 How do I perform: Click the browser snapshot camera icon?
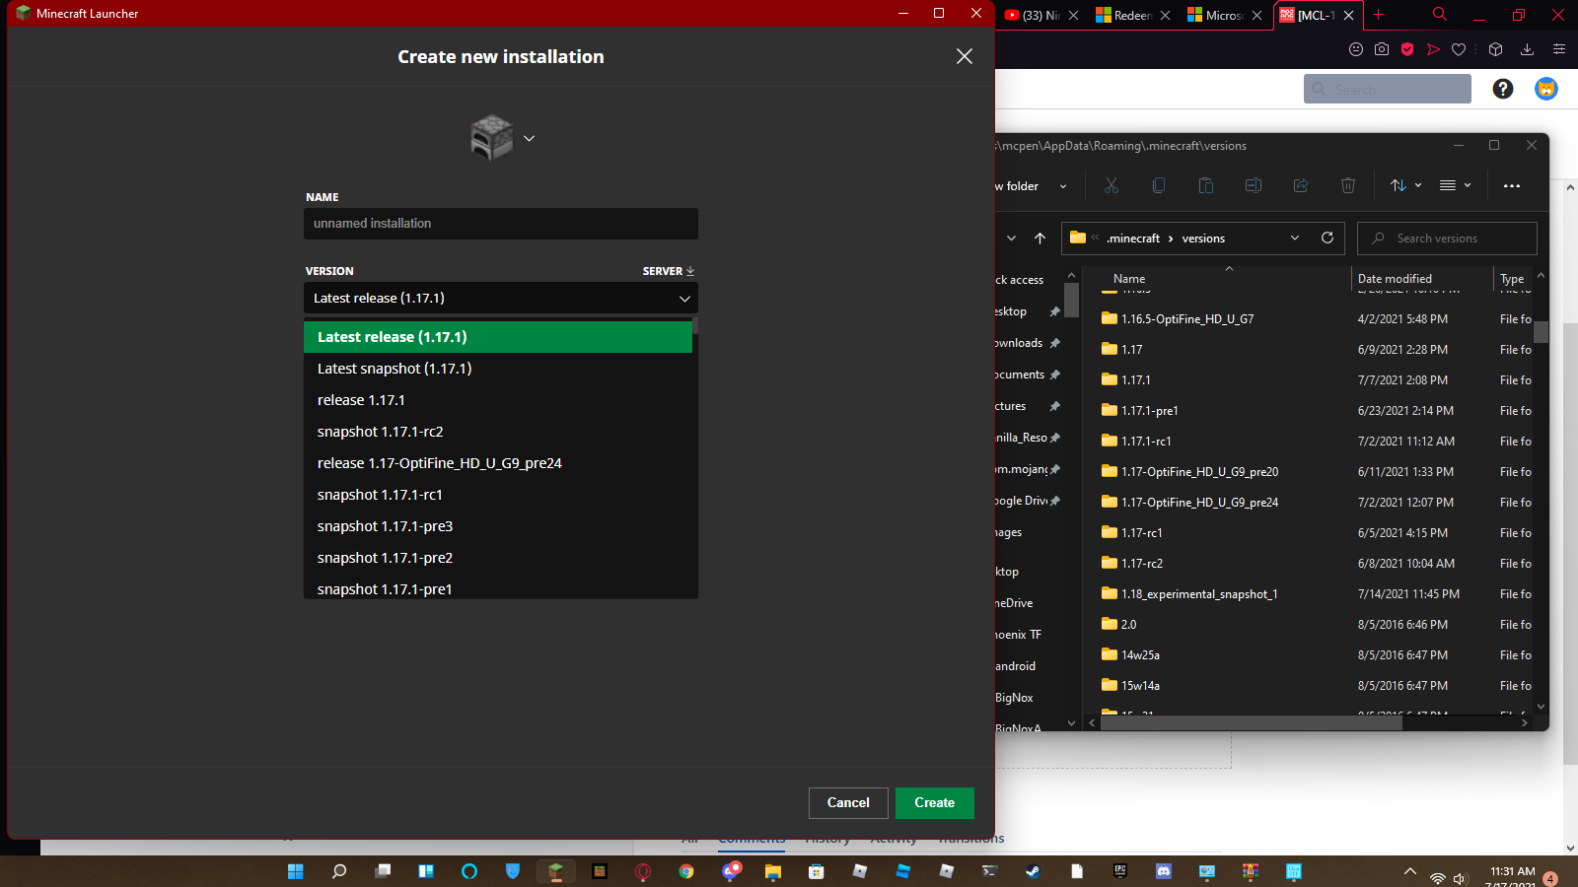(x=1382, y=49)
